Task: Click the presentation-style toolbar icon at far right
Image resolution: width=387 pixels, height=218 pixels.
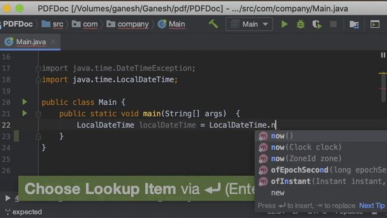Action: 375,24
